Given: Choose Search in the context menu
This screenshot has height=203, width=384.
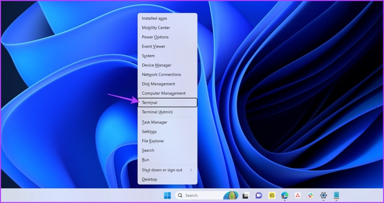Looking at the screenshot, I should (167, 150).
